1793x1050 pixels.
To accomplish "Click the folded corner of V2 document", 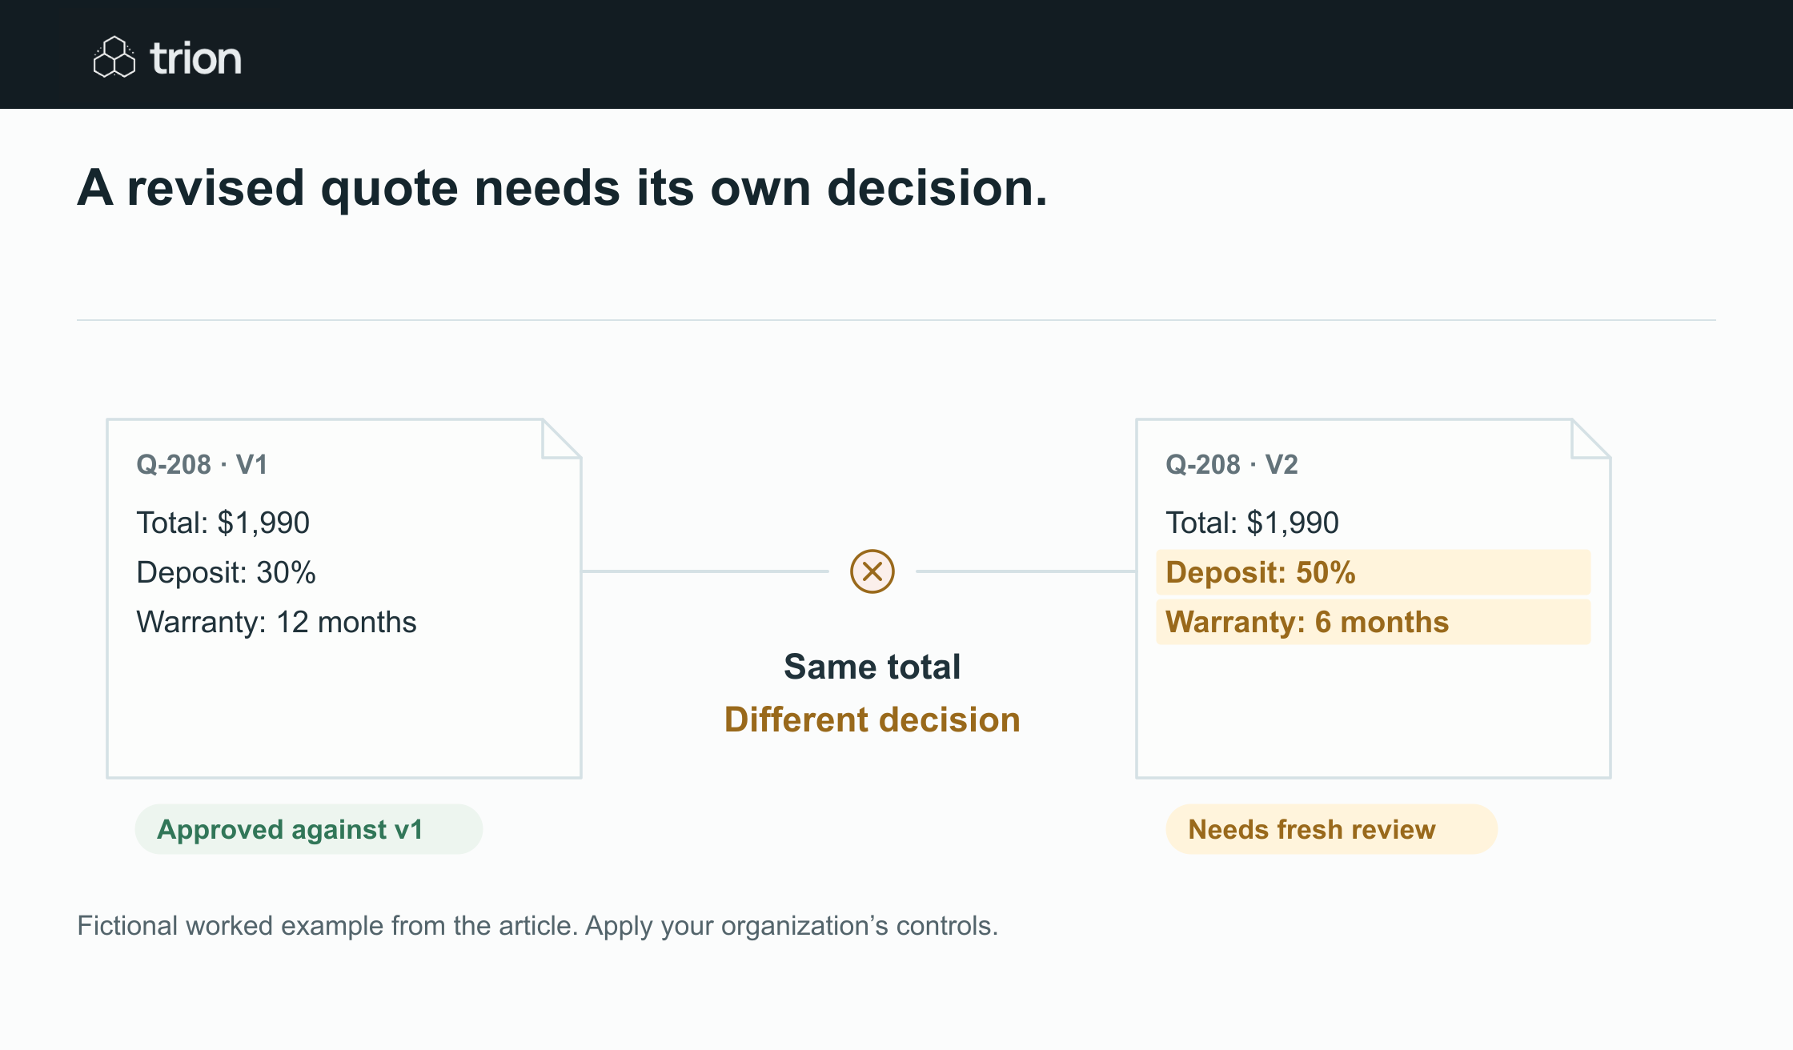I will pos(1591,439).
